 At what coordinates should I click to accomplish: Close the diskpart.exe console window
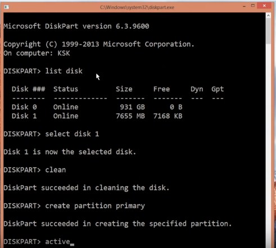[264, 6]
